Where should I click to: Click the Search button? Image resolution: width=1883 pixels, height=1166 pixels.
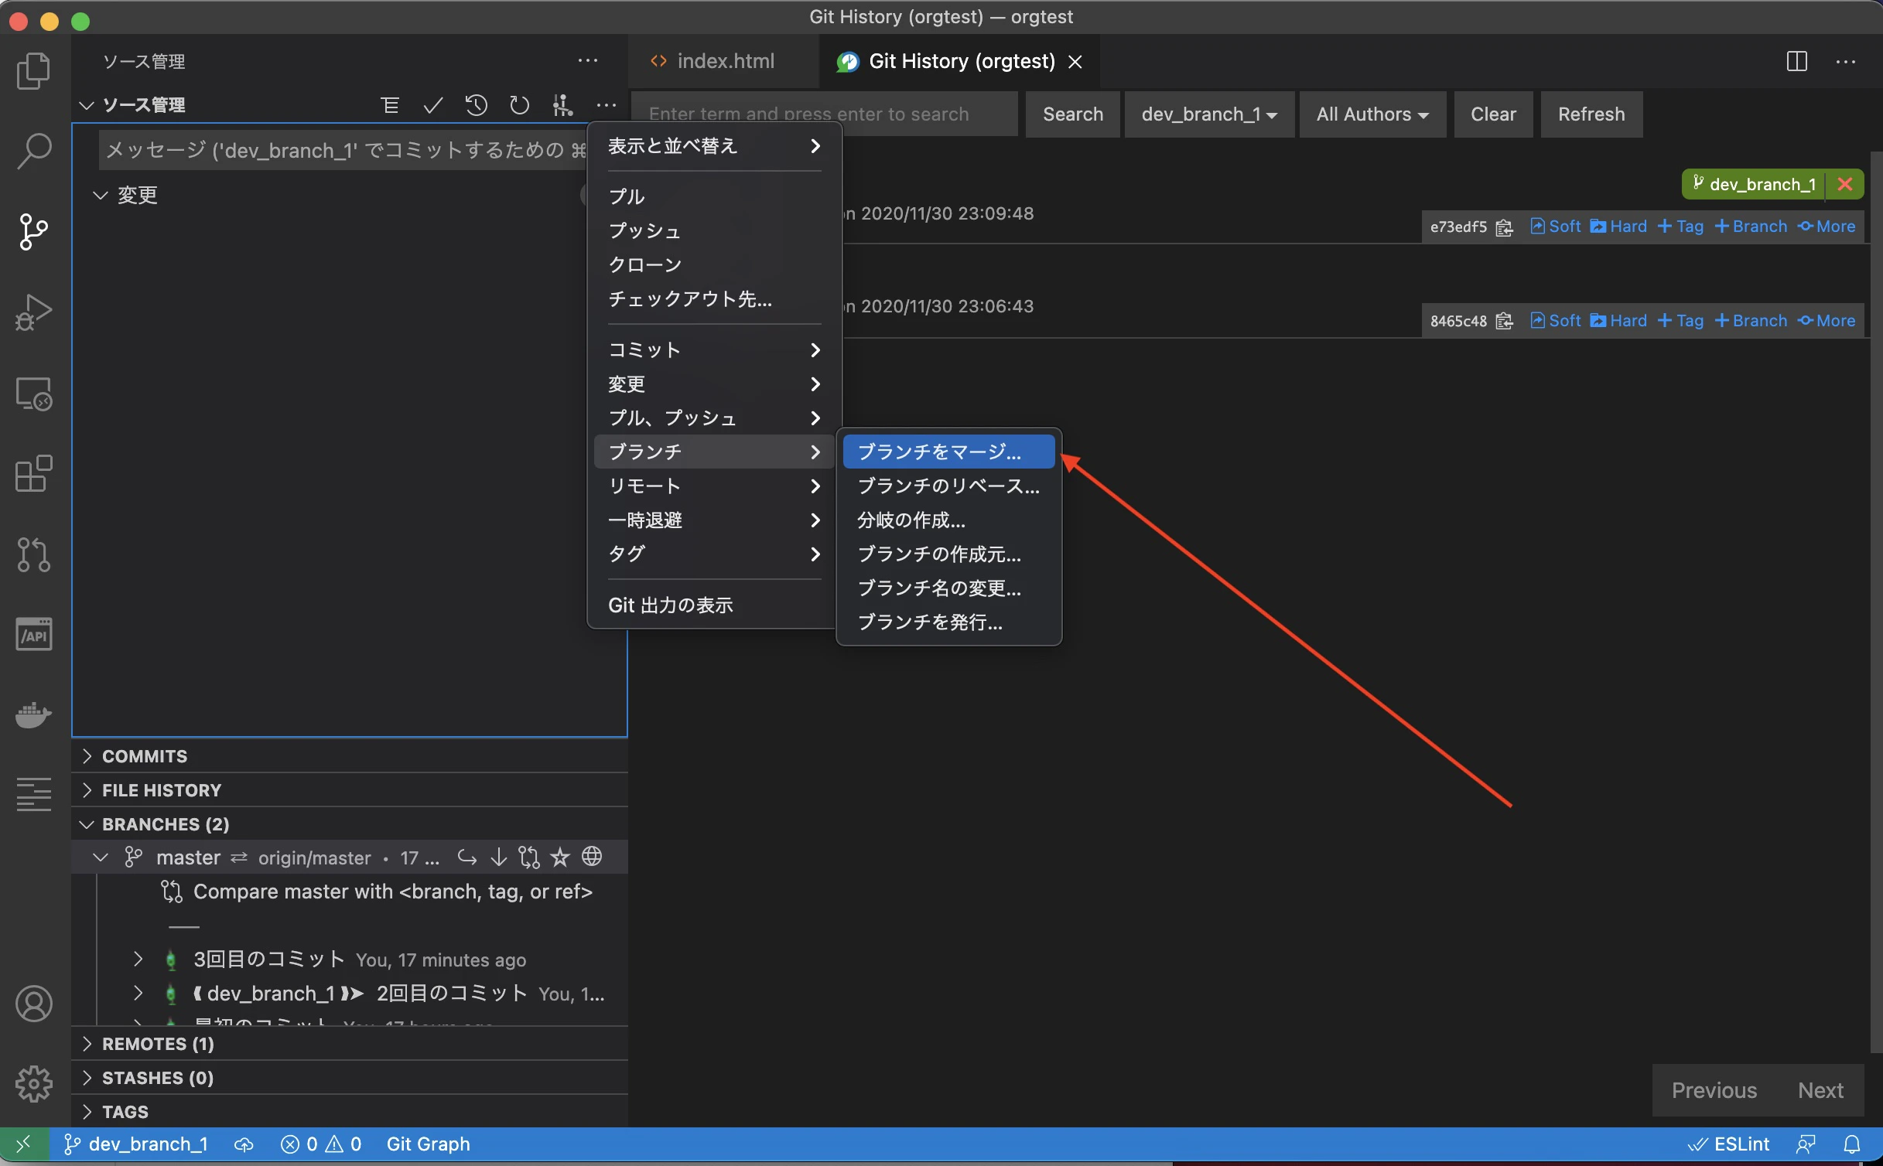1072,114
